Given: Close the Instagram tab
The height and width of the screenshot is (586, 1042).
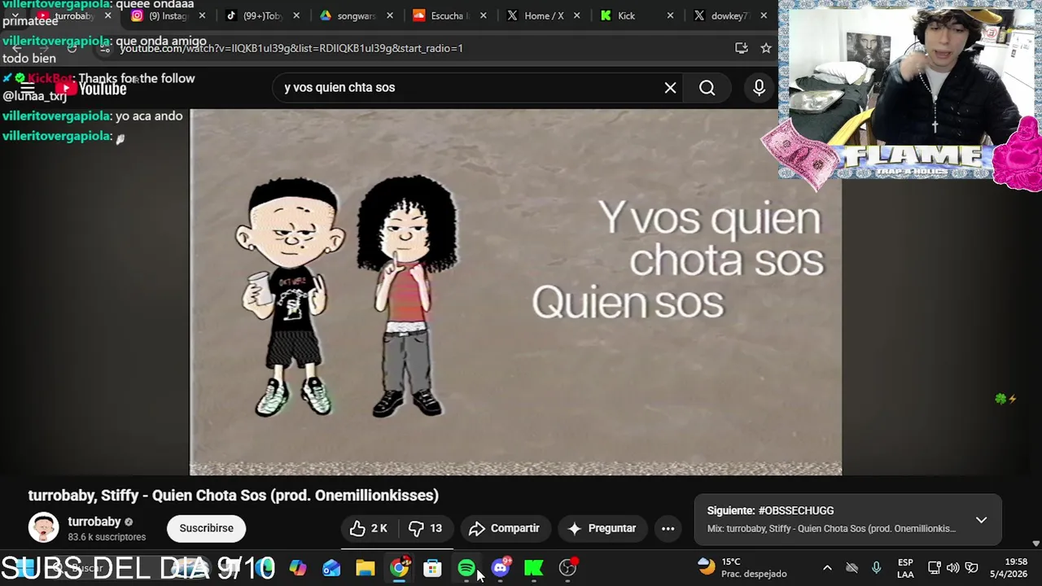Looking at the screenshot, I should point(202,15).
